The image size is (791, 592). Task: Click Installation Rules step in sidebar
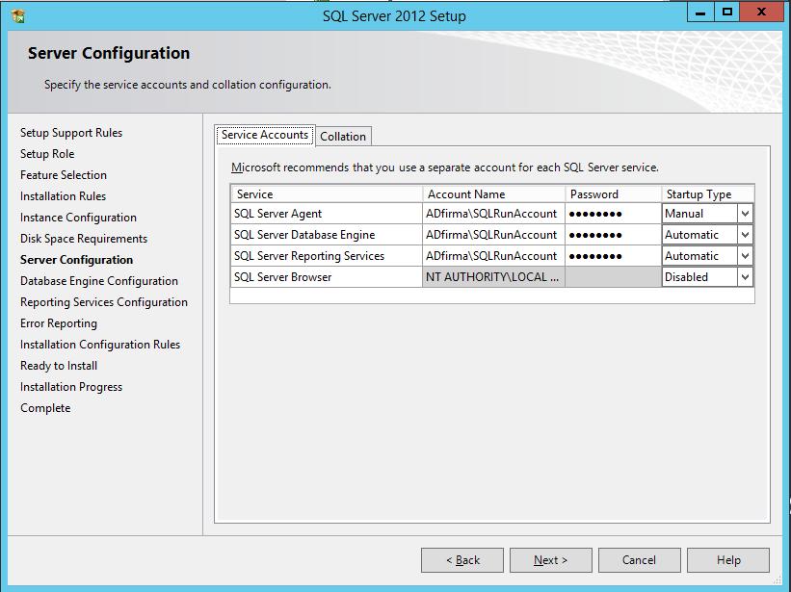coord(63,196)
